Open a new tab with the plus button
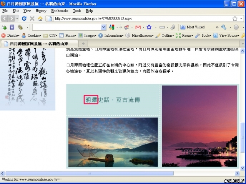Screen dimensions: 246x184 tap(83, 44)
